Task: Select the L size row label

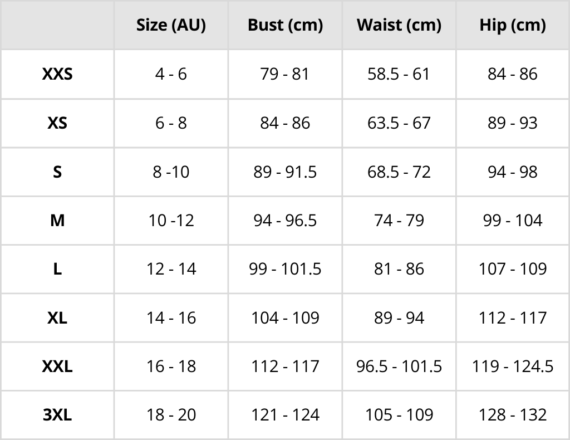Action: (57, 269)
